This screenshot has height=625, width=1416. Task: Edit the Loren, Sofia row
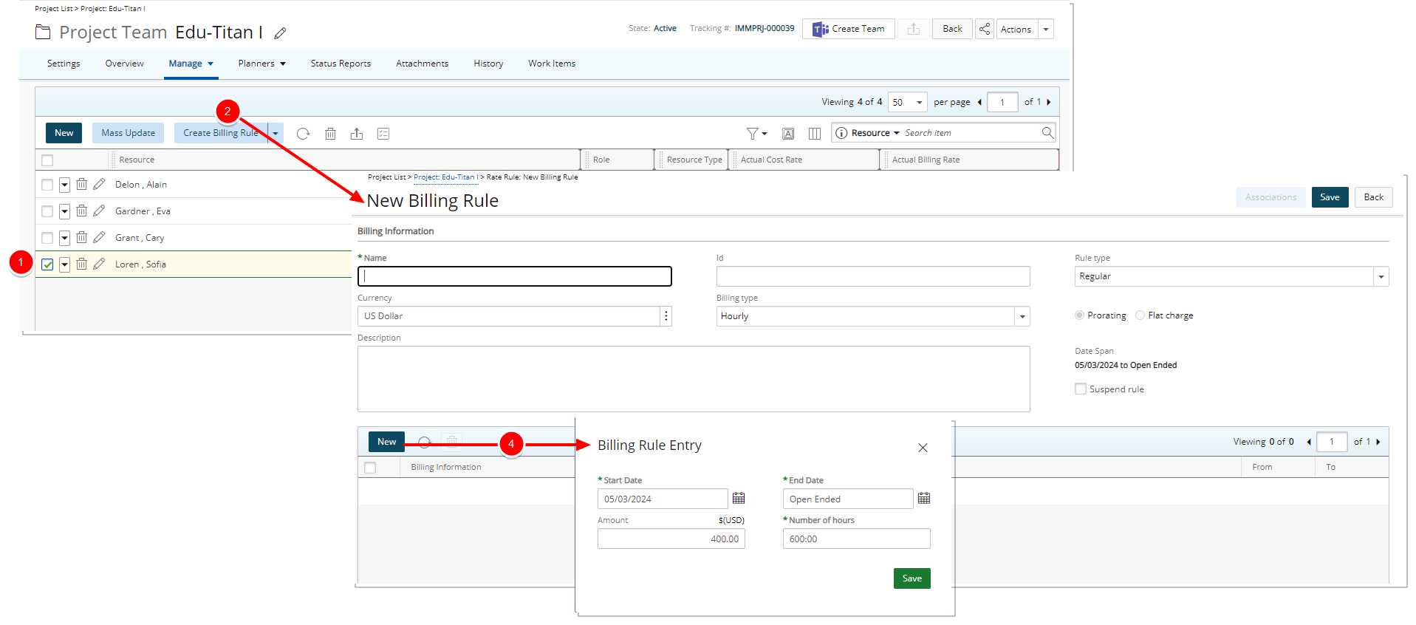point(99,264)
